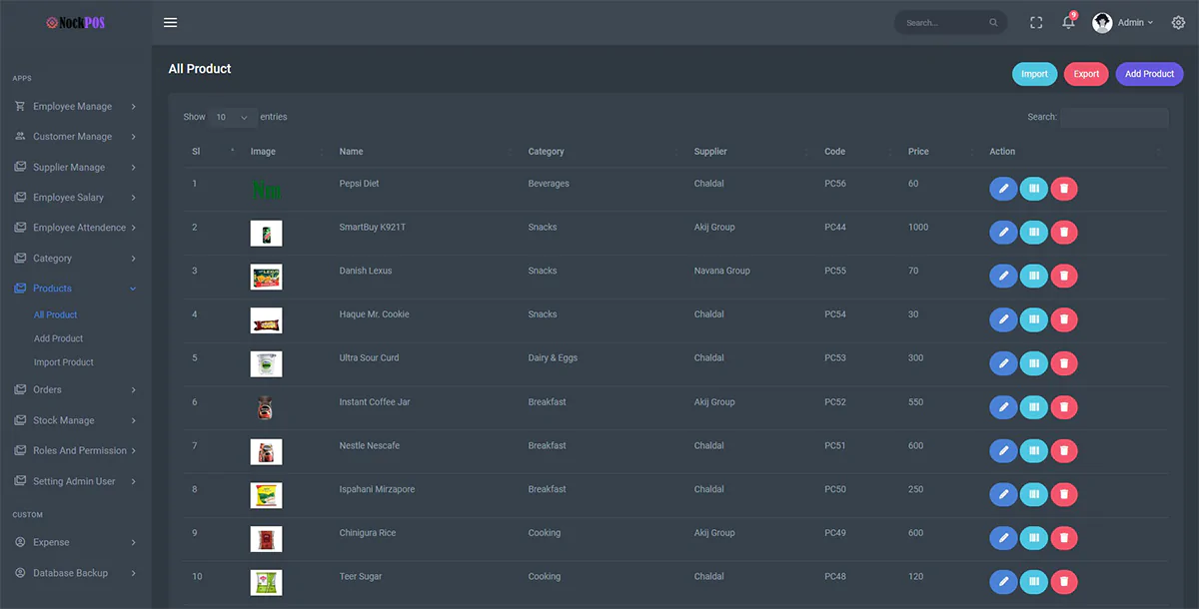Click the hamburger menu icon in header
Screen dimensions: 1199x609
(170, 23)
